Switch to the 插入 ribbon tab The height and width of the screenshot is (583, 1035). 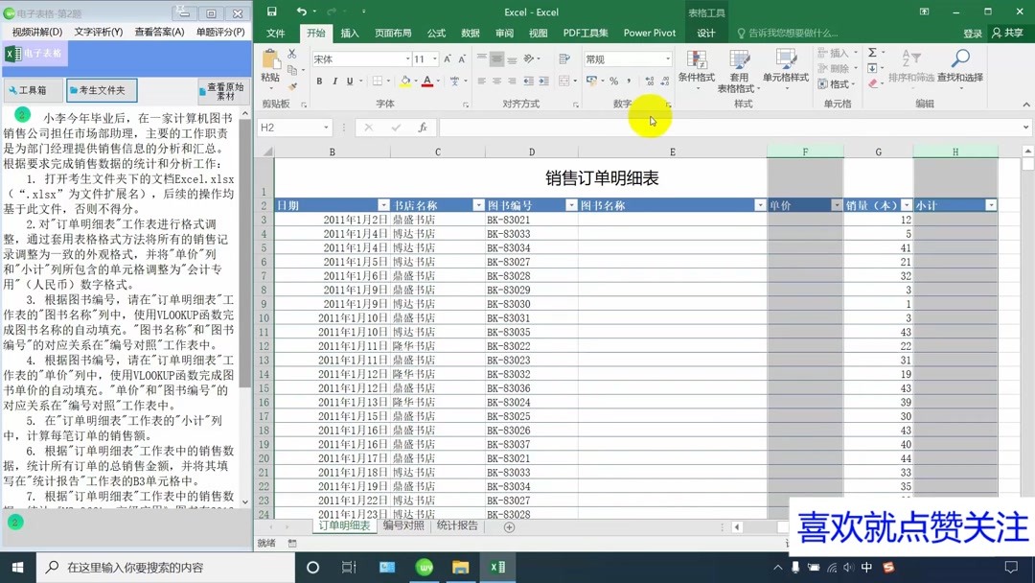349,32
